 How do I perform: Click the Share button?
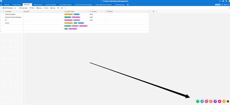pos(218,5)
